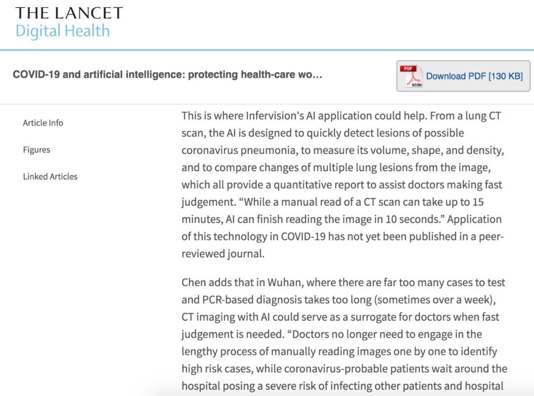Click the Adobe PDF icon
This screenshot has width=534, height=396.
410,76
